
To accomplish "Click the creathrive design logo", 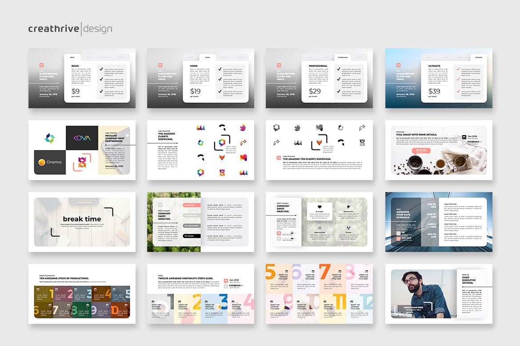I will [70, 29].
